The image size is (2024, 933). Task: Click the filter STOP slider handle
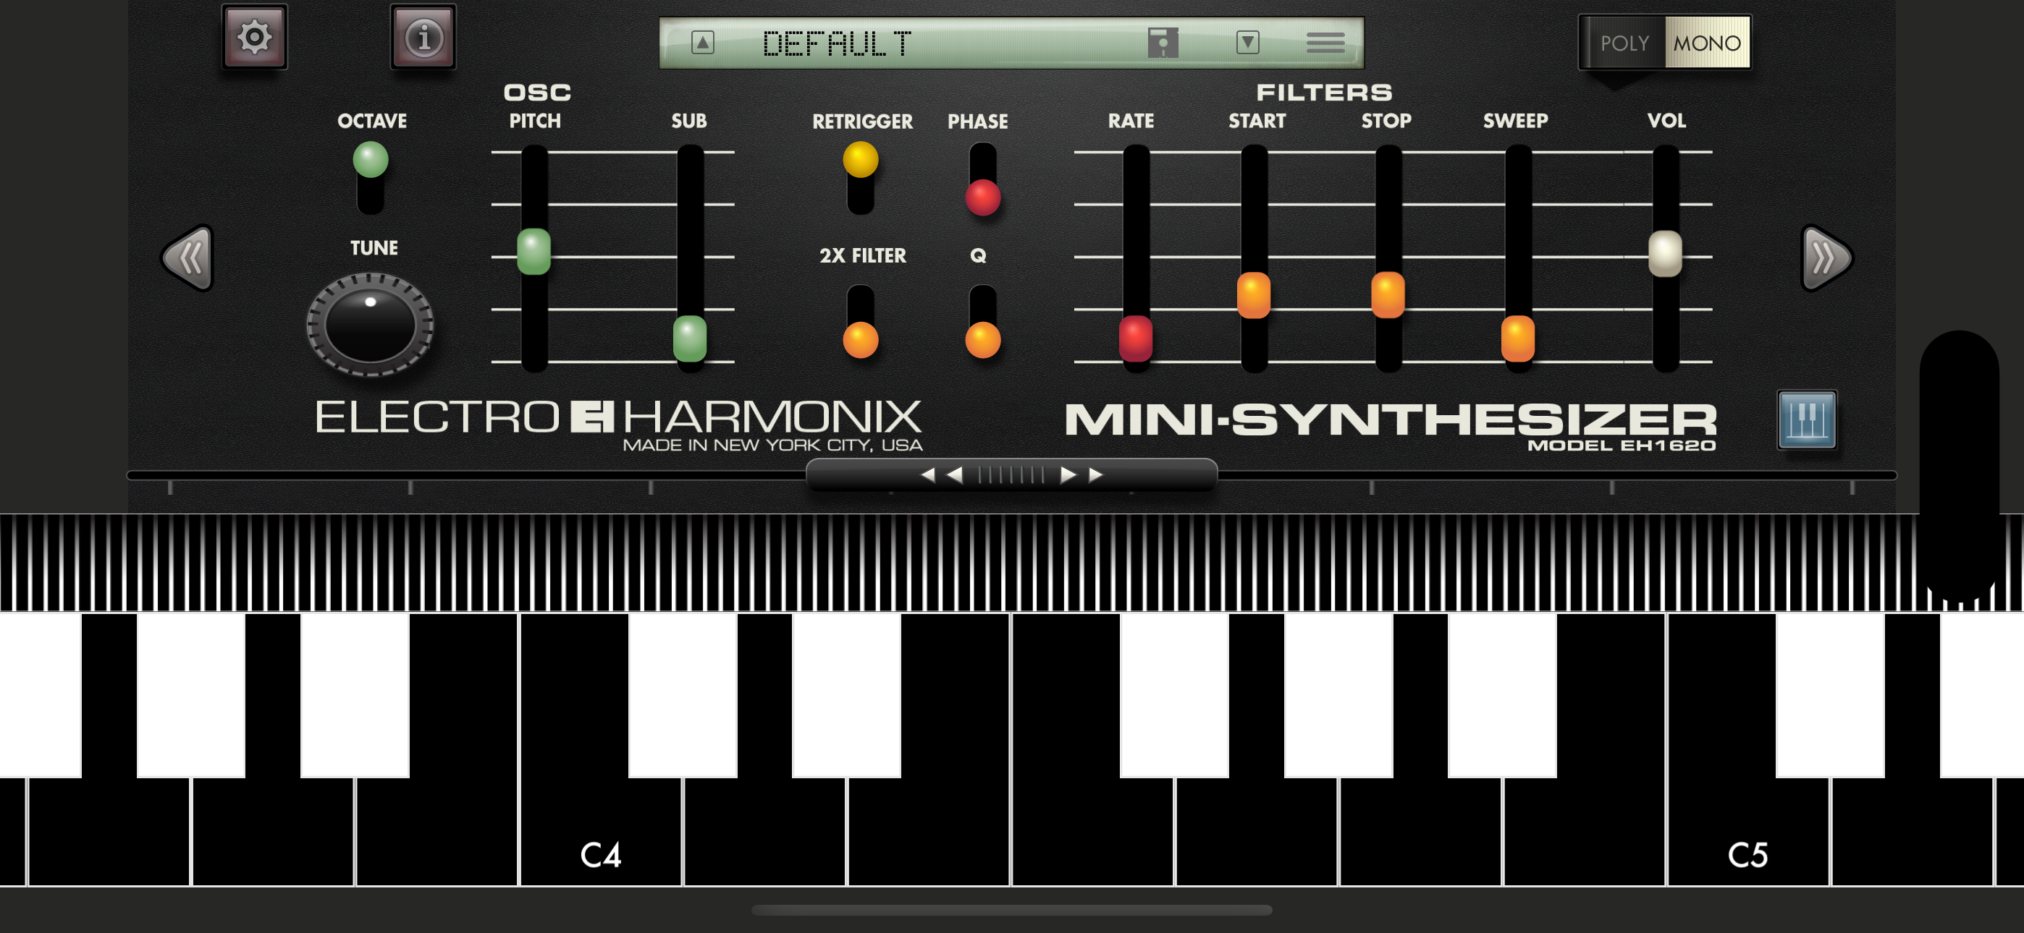pos(1388,295)
